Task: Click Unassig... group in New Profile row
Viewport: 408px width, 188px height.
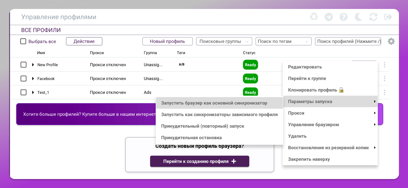Action: point(153,65)
